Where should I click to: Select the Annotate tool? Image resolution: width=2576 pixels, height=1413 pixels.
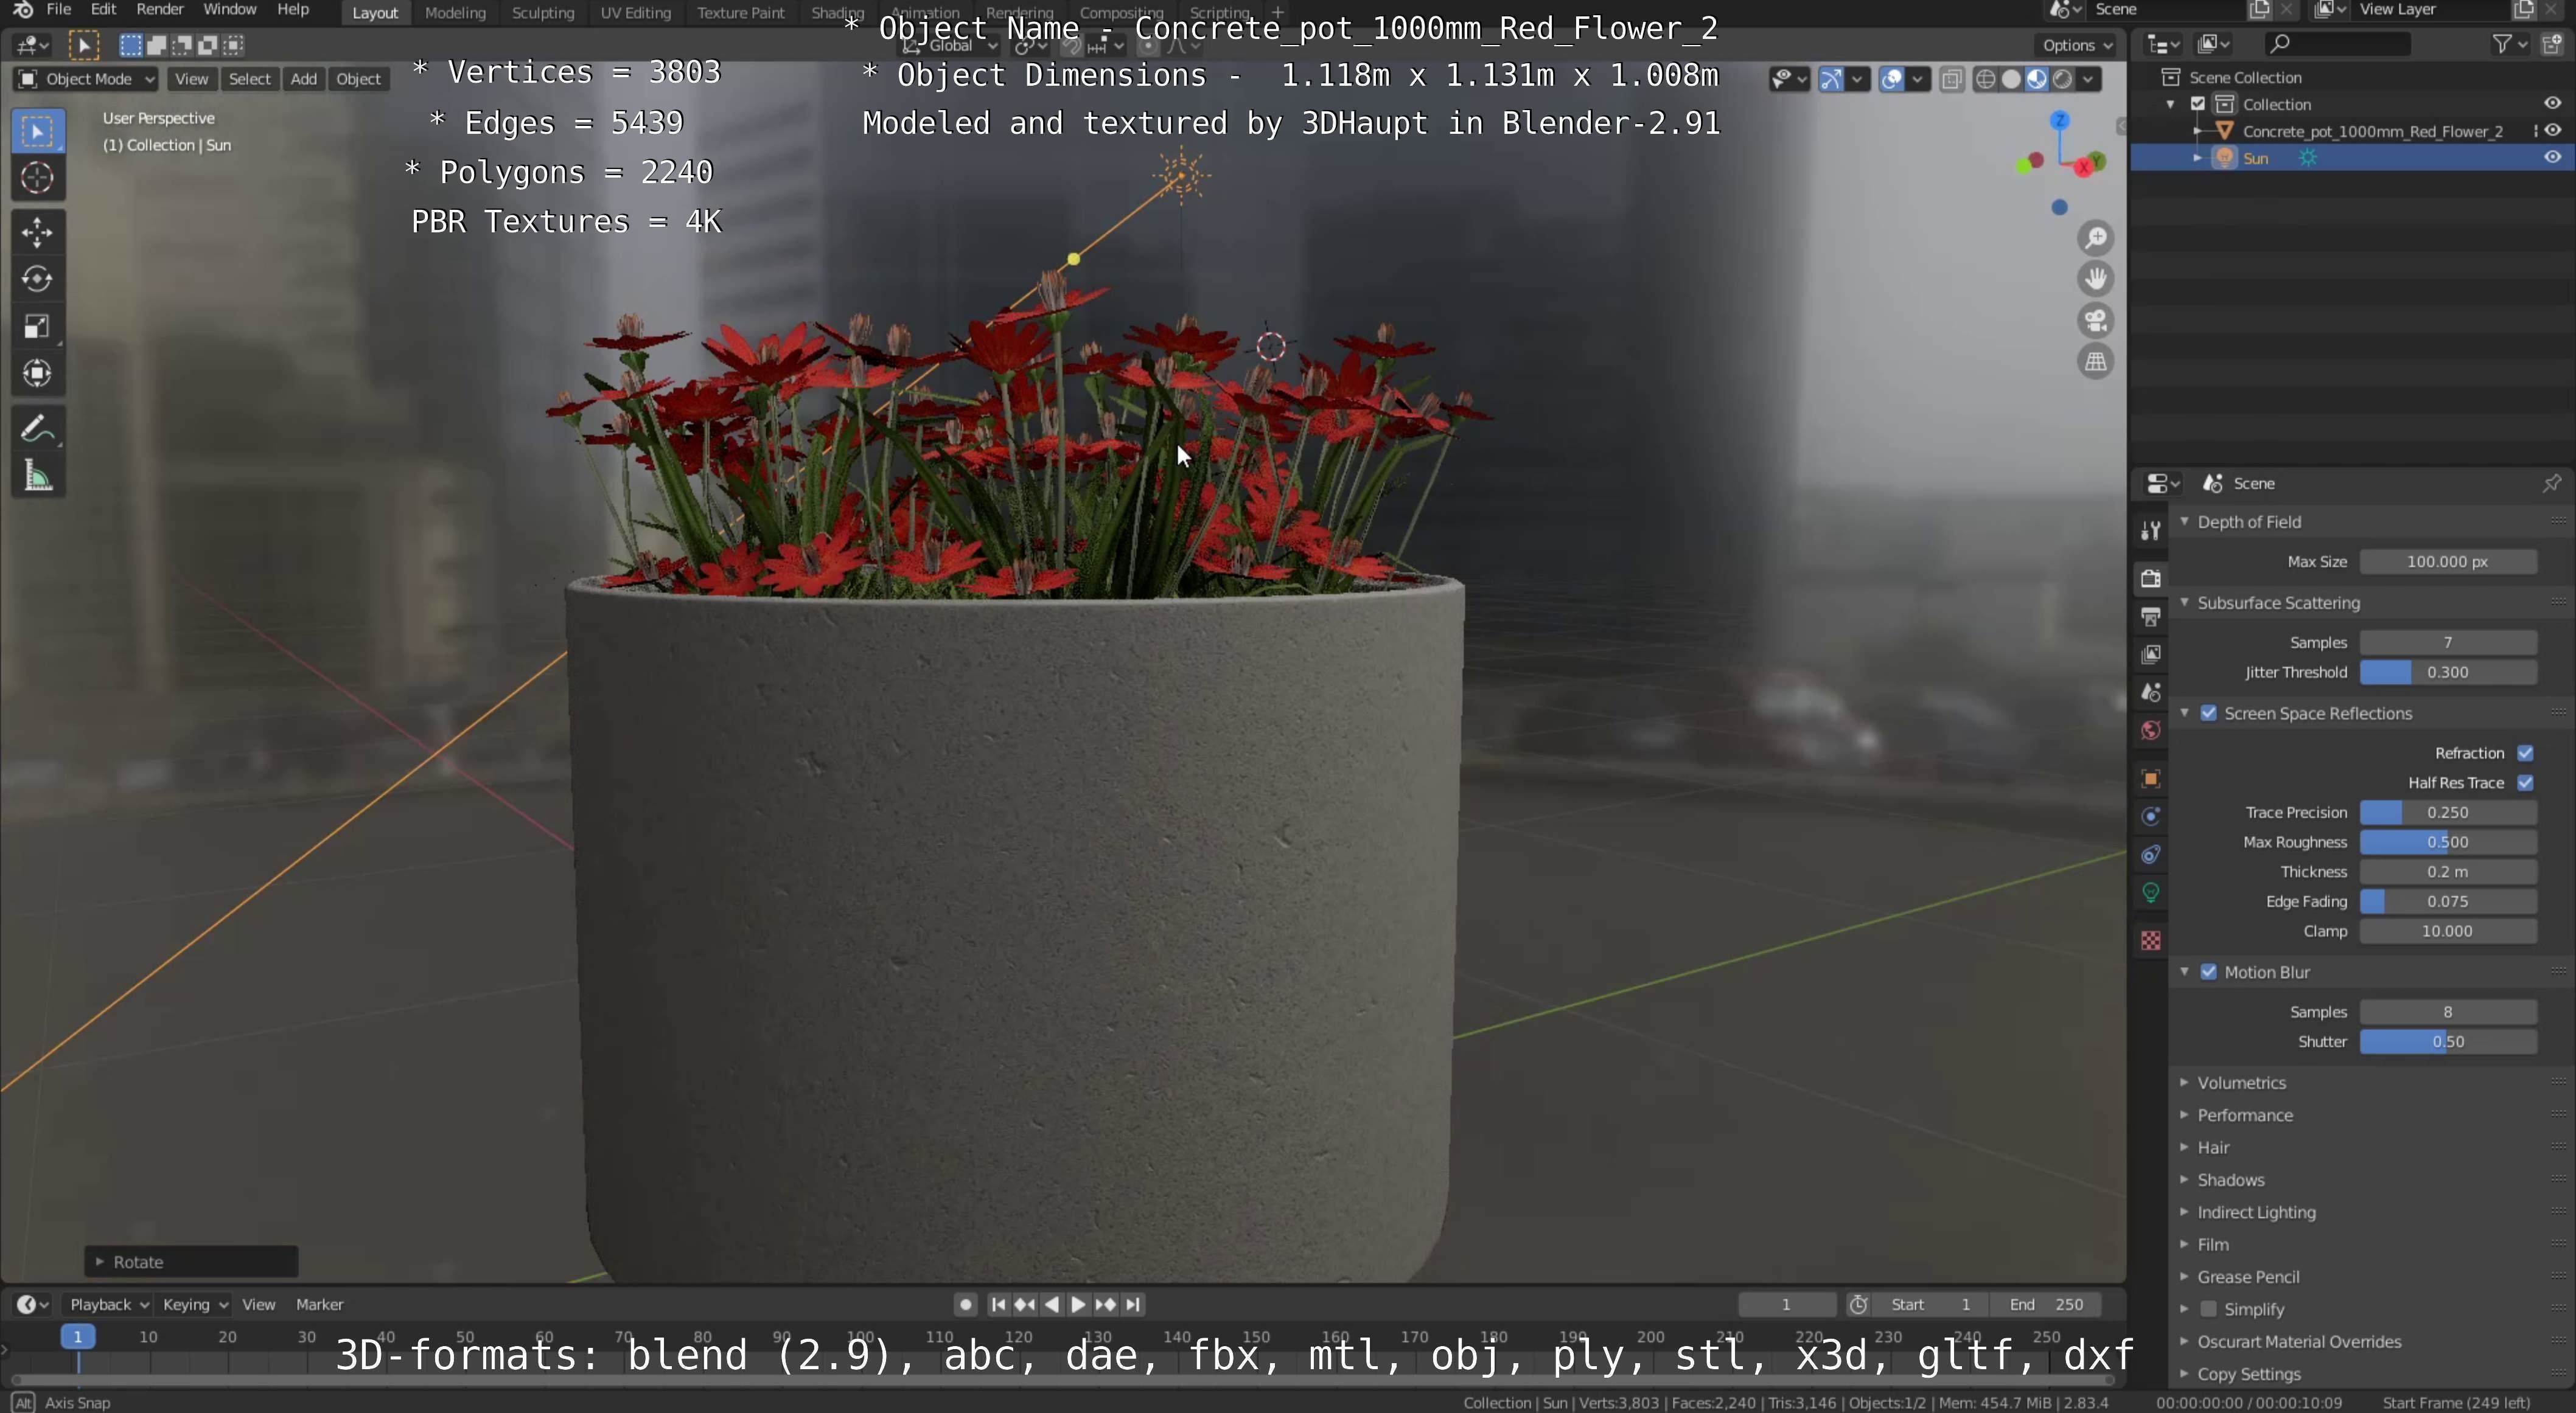pyautogui.click(x=38, y=429)
